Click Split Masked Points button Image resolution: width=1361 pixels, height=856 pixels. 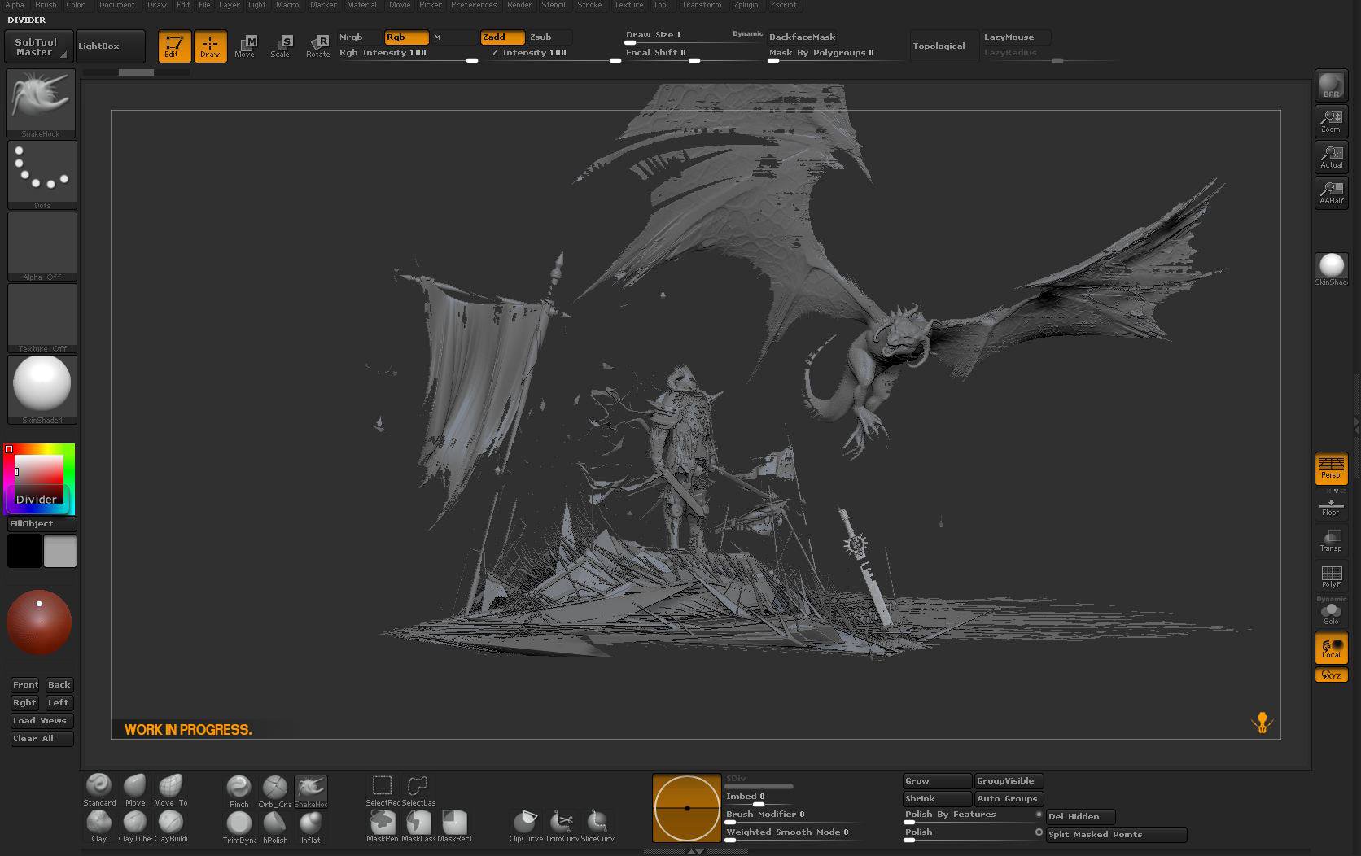(1115, 835)
